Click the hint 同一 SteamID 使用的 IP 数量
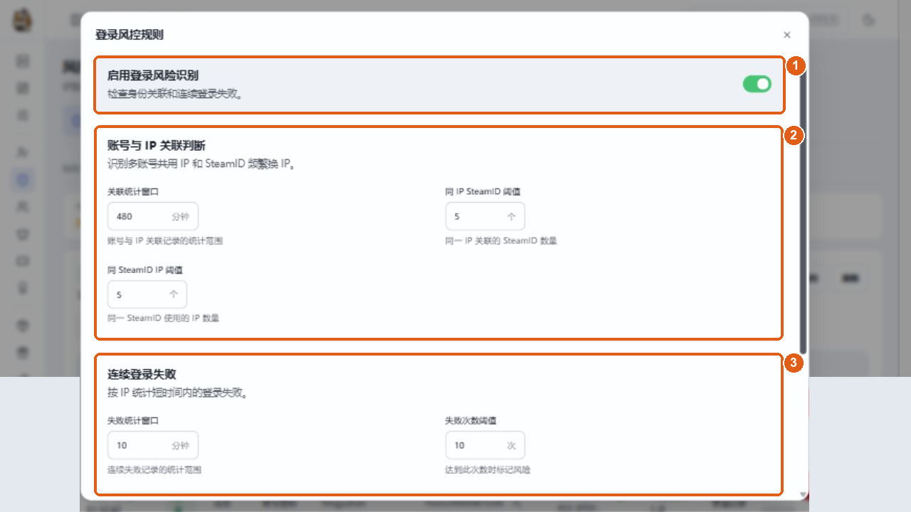Screen dimensions: 911x512 pyautogui.click(x=164, y=318)
